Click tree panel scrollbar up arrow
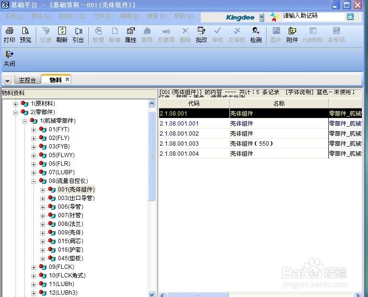 tap(152, 103)
